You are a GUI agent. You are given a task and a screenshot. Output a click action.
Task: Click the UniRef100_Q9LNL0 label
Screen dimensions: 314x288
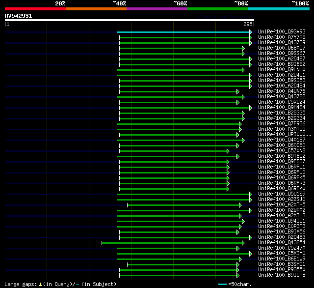coord(282,70)
